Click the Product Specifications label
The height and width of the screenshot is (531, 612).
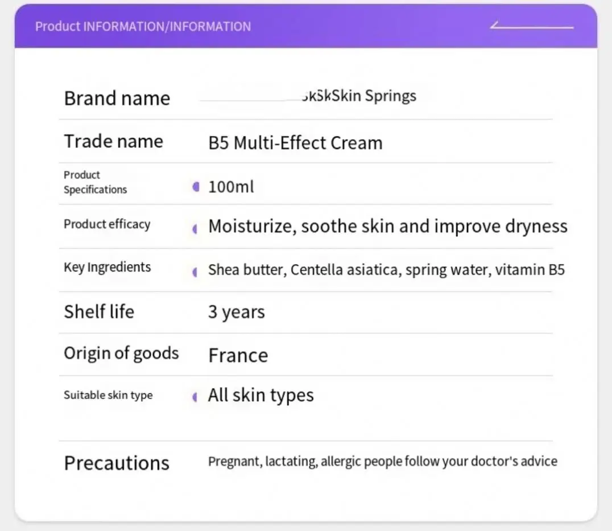[95, 182]
